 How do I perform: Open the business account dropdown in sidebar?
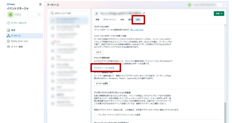coord(24,15)
